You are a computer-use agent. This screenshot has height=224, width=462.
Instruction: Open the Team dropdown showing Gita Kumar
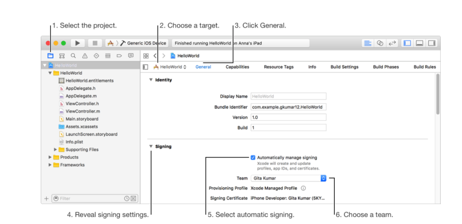click(288, 178)
